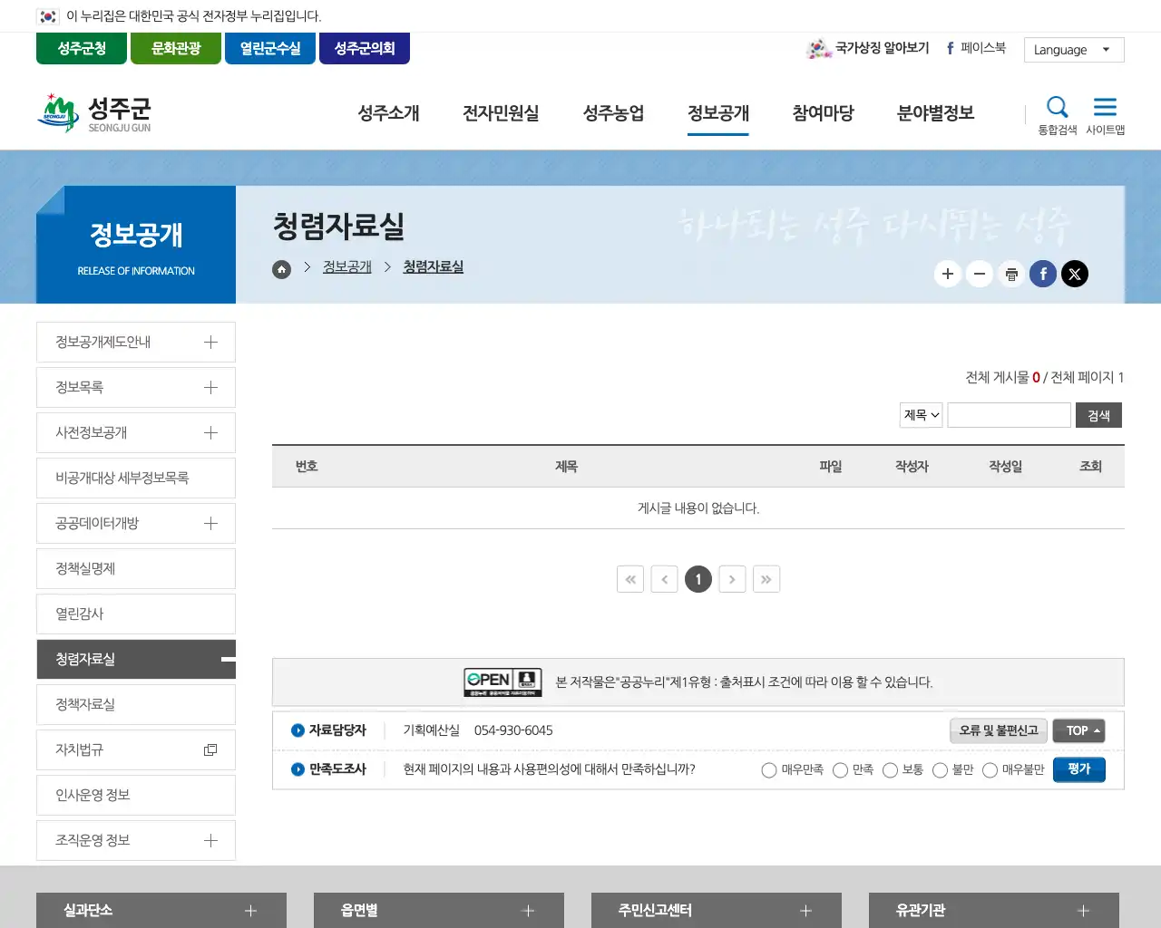Select 보통 satisfaction radio
The image size is (1161, 928).
(890, 770)
